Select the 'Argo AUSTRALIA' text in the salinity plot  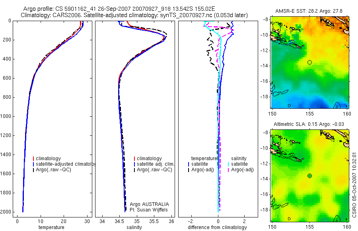point(149,204)
